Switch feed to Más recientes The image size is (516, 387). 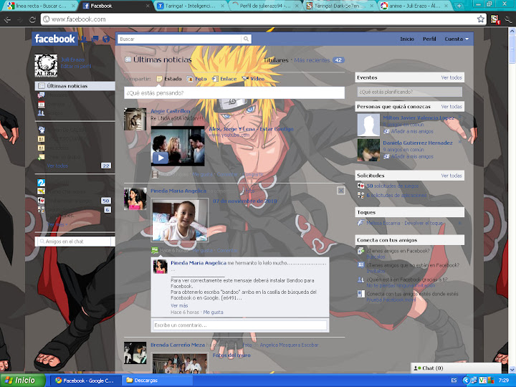[x=312, y=60]
